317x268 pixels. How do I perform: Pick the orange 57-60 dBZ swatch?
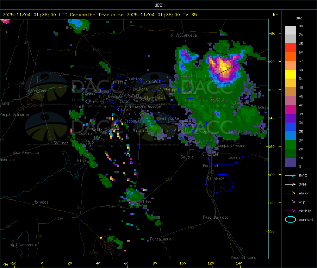(x=290, y=57)
